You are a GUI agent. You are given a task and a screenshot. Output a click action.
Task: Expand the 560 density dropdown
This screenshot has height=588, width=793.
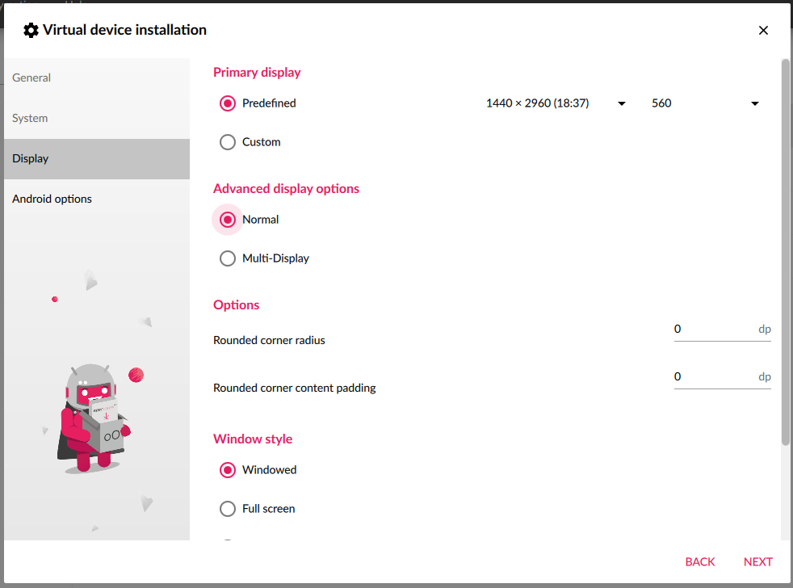705,103
